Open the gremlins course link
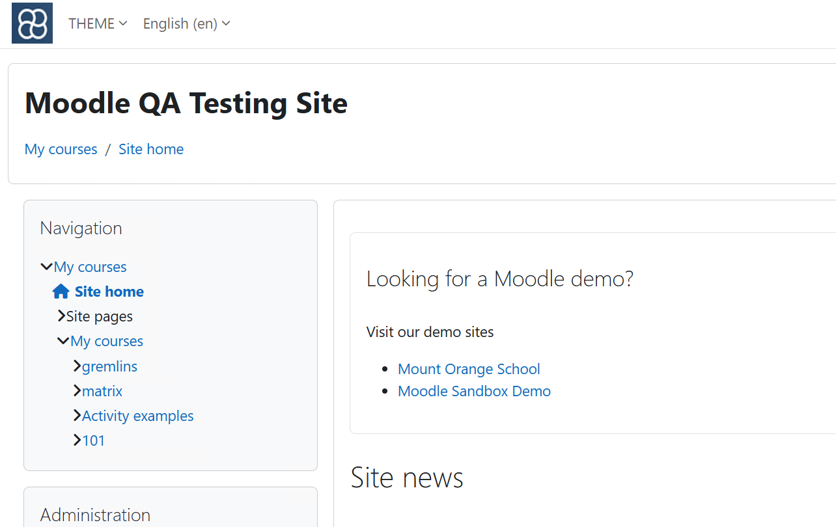Screen dimensions: 836x527 [x=109, y=366]
